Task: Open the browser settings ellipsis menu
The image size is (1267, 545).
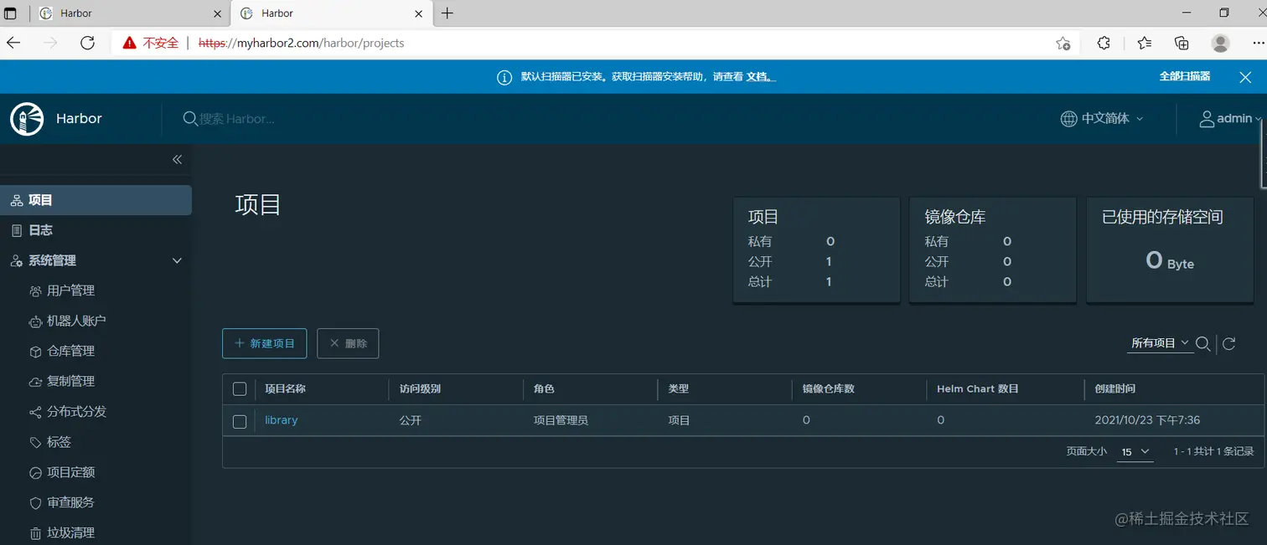Action: [1258, 43]
